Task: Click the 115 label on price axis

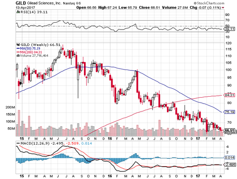Action: point(229,49)
